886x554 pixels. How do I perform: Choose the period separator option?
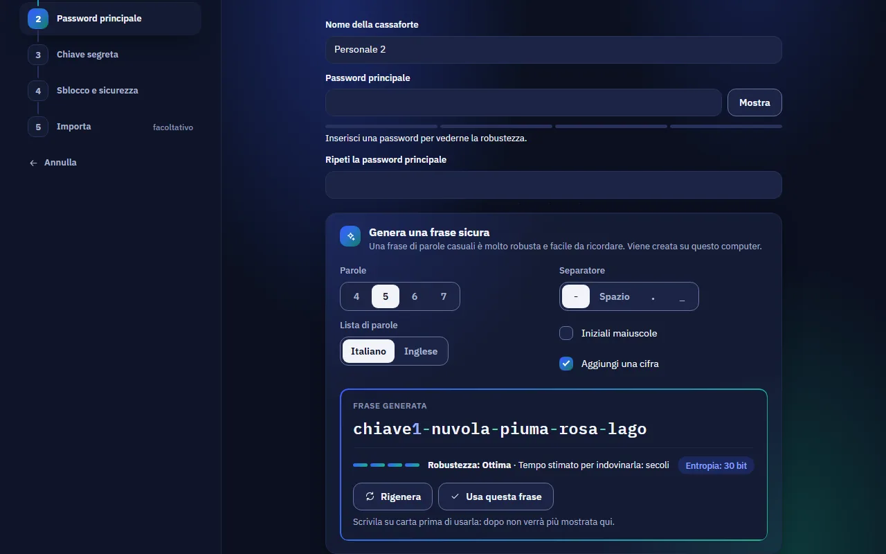click(653, 296)
